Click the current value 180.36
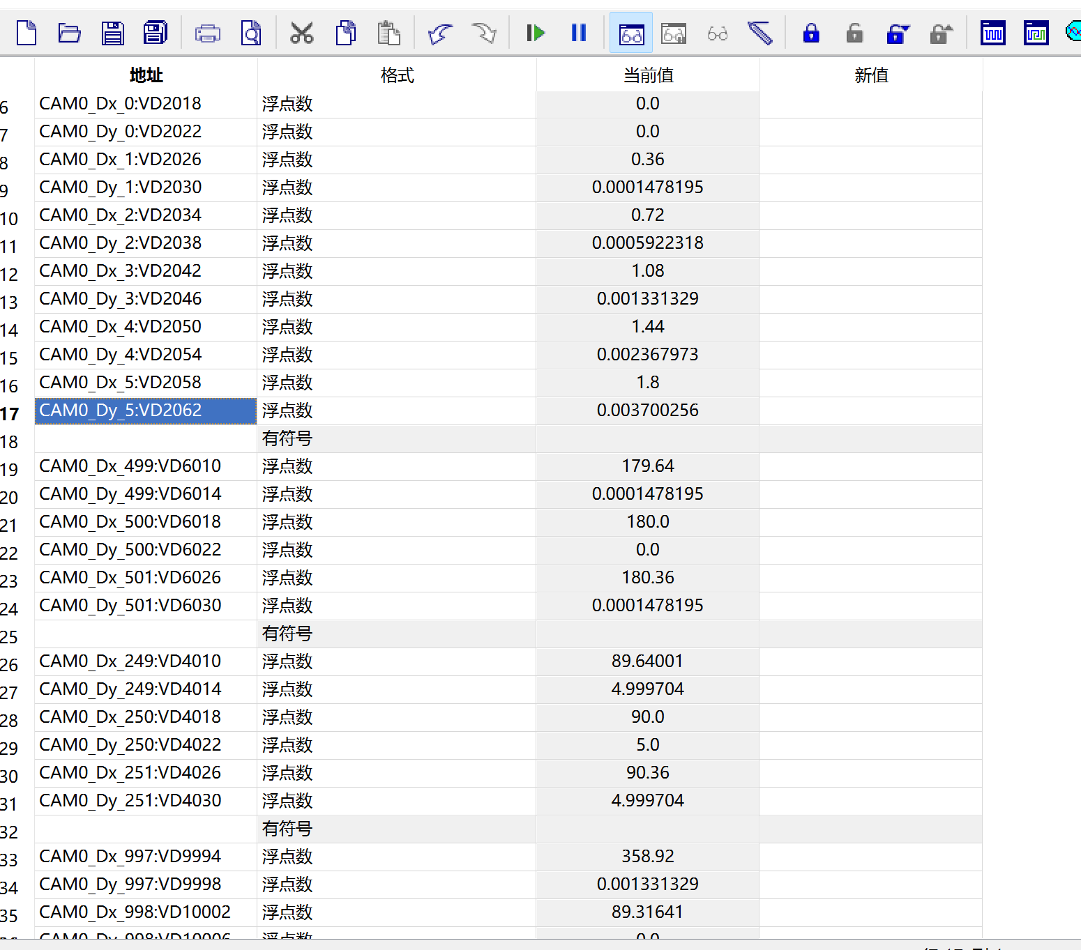1081x950 pixels. pyautogui.click(x=648, y=578)
